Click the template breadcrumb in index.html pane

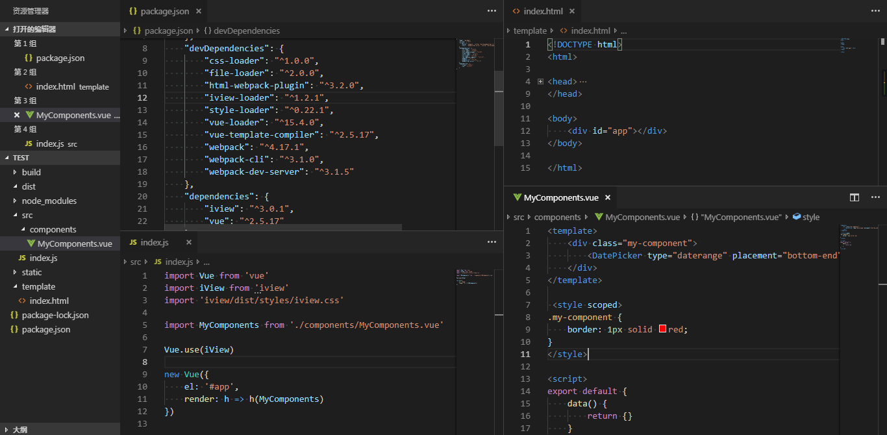tap(531, 31)
